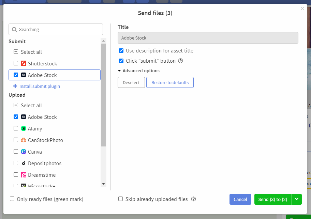
Task: Check the Shutterstock submit checkbox
Action: pos(16,63)
